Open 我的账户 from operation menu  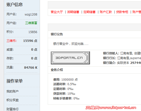[x=13, y=91]
